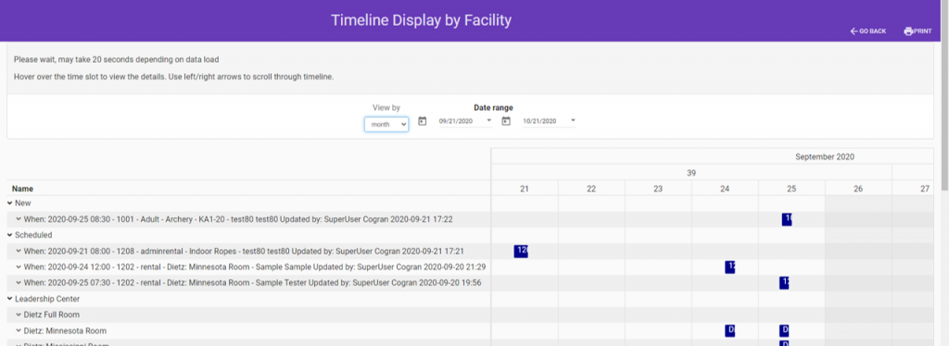Click the PRINT button text
The width and height of the screenshot is (949, 346).
click(923, 31)
